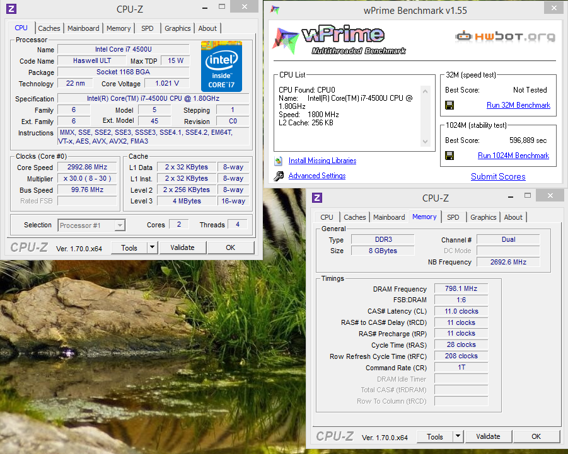568x454 pixels.
Task: Open Install Missing Libraries link
Action: 322,161
